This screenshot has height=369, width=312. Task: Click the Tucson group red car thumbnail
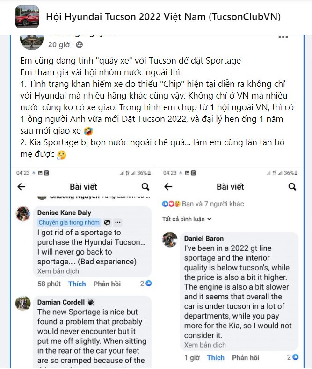(x=27, y=17)
